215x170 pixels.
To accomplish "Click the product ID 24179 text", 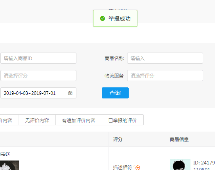I will click(x=204, y=163).
